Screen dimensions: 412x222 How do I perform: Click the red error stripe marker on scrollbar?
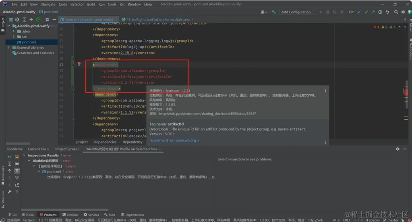(406, 92)
